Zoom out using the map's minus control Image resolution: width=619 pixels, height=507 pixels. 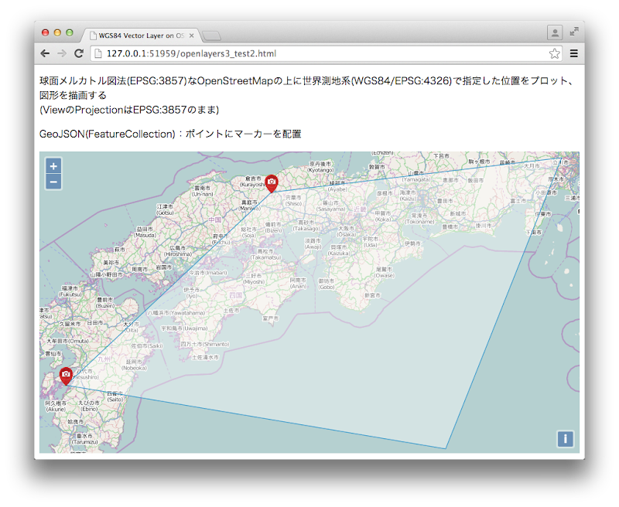point(53,181)
